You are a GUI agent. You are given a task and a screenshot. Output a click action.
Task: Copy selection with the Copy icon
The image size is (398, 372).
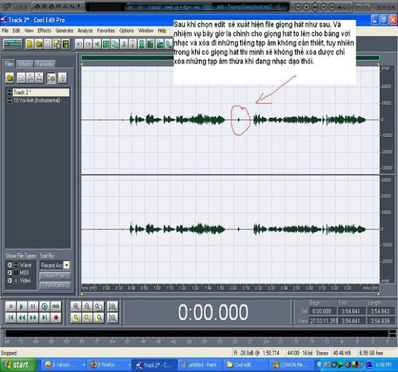115,44
